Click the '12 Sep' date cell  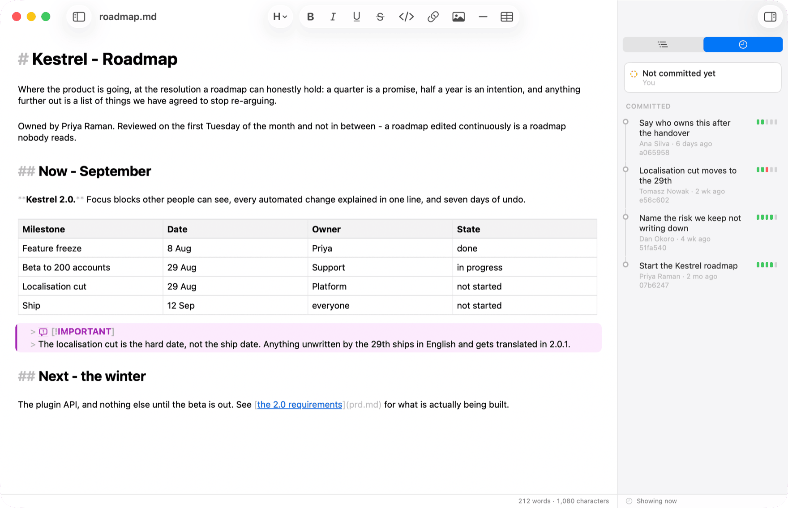[236, 306]
